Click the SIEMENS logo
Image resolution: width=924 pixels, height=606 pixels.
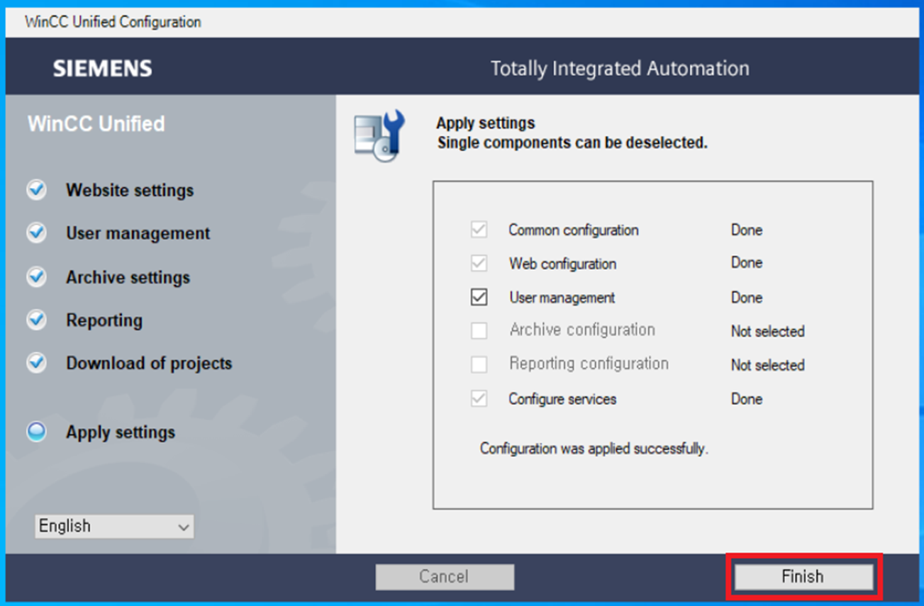pyautogui.click(x=102, y=69)
